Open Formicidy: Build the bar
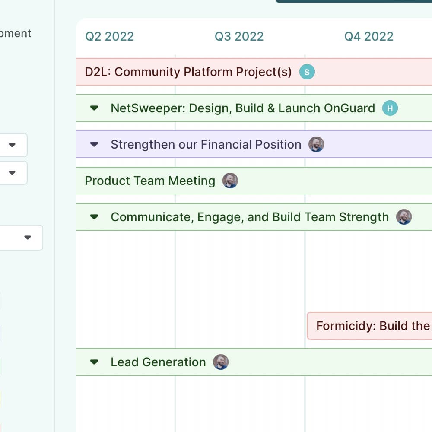 pos(369,326)
